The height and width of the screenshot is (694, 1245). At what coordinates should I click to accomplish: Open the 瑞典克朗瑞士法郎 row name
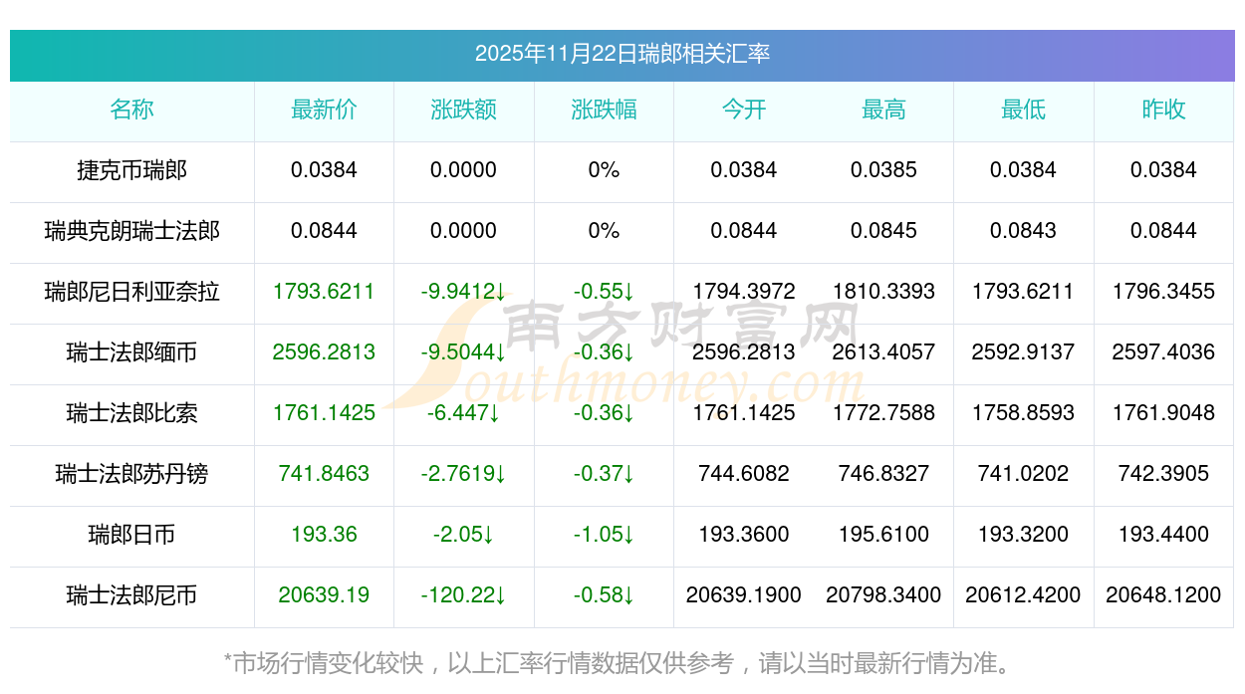(x=131, y=231)
